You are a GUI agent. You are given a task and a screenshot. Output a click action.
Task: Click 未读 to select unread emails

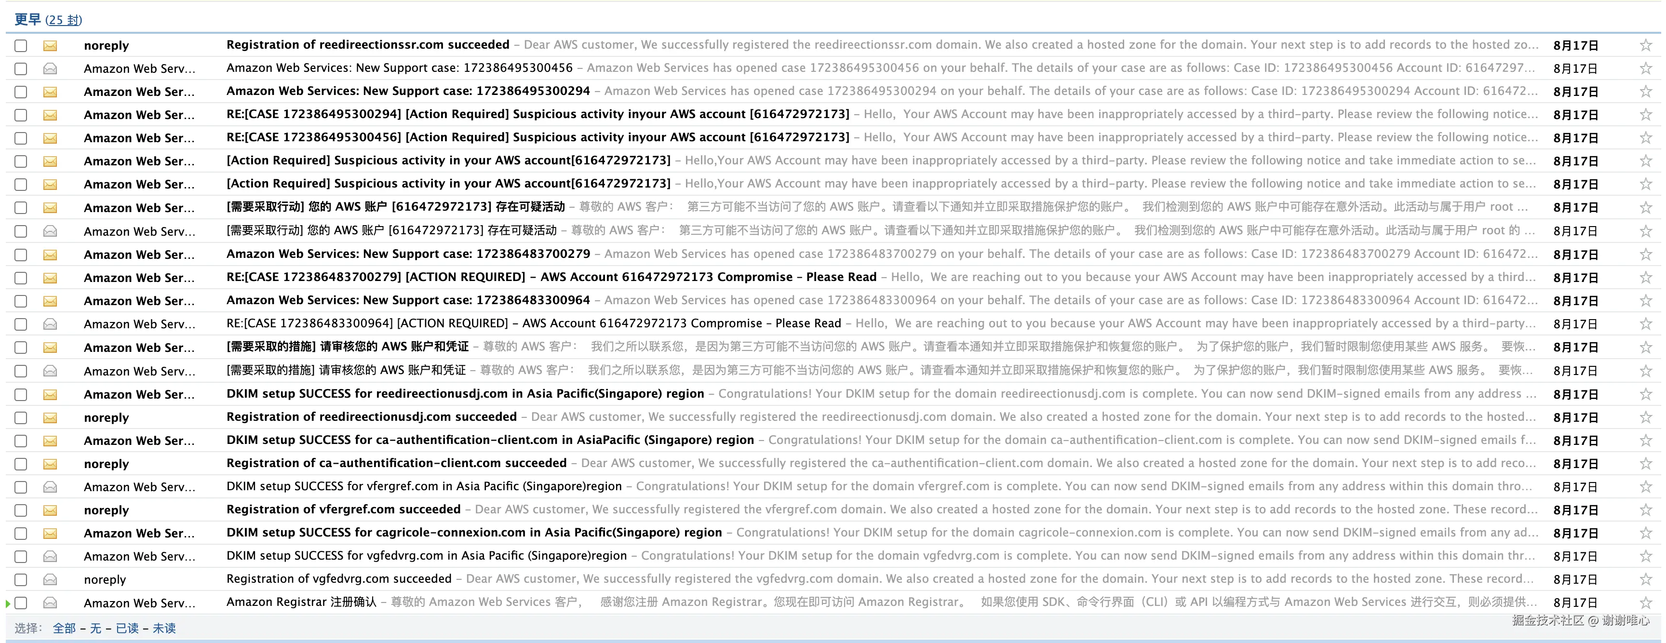pos(164,628)
